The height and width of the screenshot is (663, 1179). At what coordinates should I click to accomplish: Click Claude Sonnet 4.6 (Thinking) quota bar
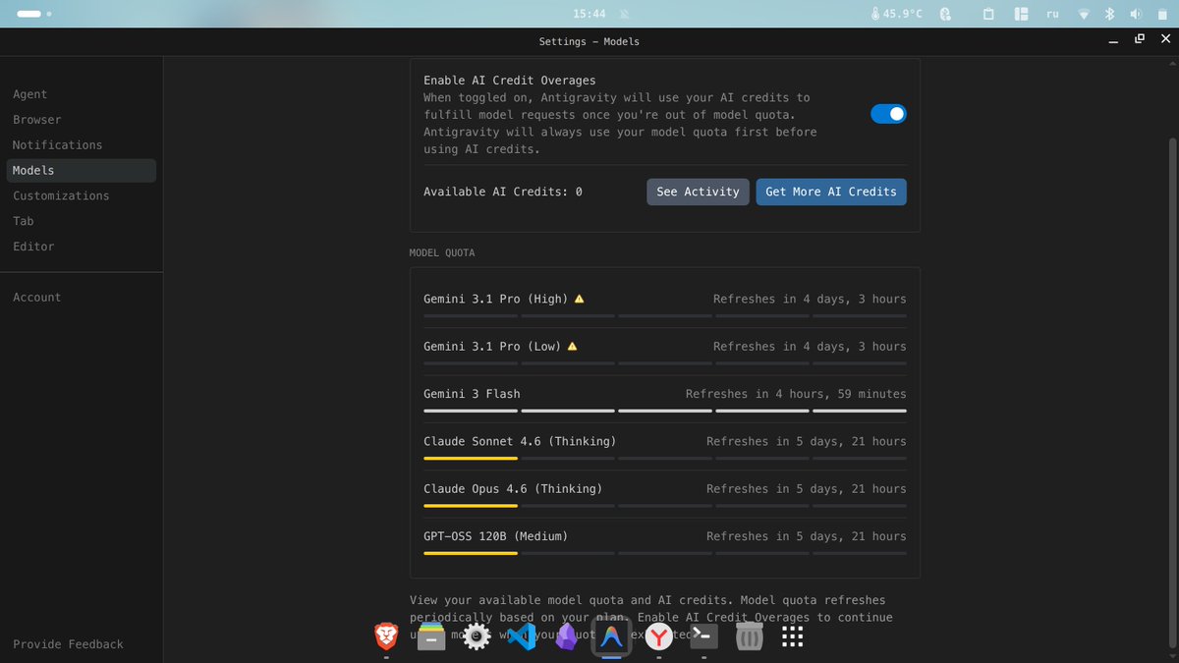pyautogui.click(x=665, y=458)
